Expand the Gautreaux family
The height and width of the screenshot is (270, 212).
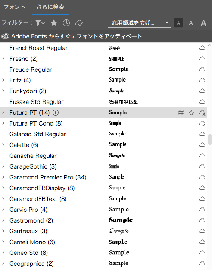(x=3, y=231)
